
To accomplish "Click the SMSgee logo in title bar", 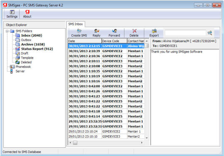I will (5, 5).
